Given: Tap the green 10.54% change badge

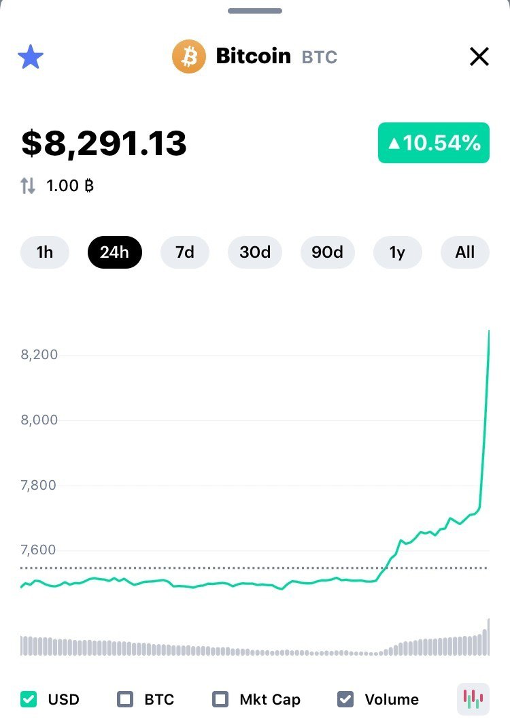Looking at the screenshot, I should 433,143.
